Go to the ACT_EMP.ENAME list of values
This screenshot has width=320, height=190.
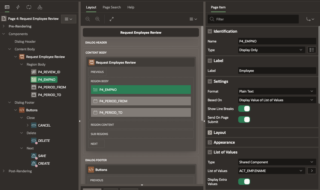(x=312, y=171)
